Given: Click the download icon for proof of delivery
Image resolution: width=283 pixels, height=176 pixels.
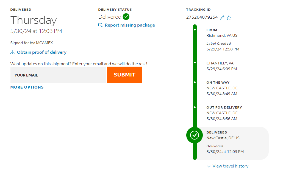Looking at the screenshot, I should coord(12,52).
